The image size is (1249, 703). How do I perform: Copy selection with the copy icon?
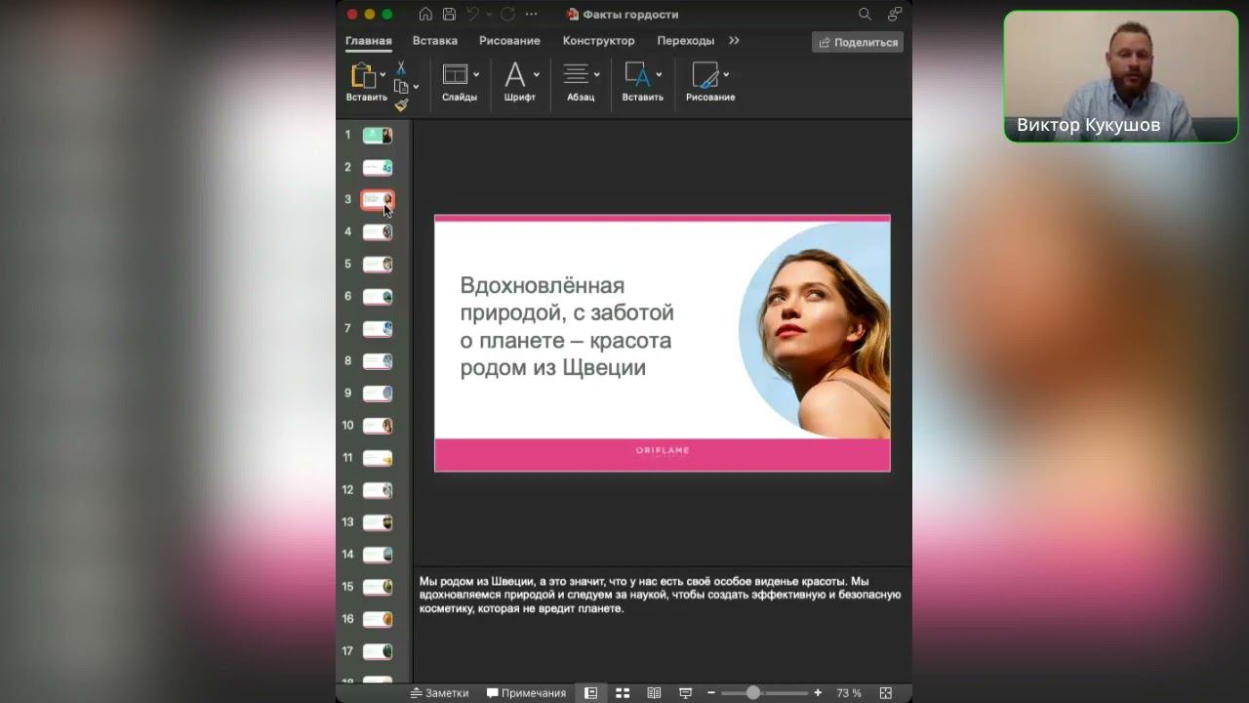coord(401,86)
